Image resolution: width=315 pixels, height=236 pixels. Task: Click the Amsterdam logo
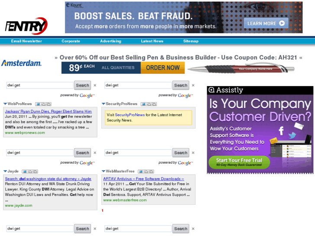tap(22, 63)
